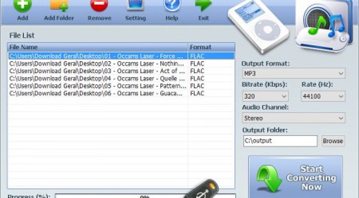Click the conversion progress bar
The width and height of the screenshot is (359, 198).
[x=146, y=196]
